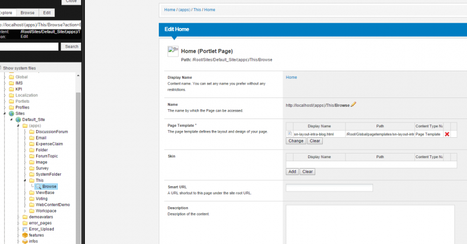
Task: Click the DiscussionForum folder icon
Action: click(x=32, y=132)
